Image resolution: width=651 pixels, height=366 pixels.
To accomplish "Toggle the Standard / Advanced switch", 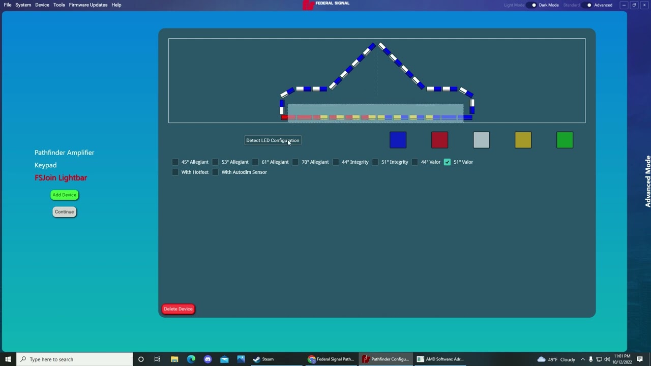I will 587,5.
